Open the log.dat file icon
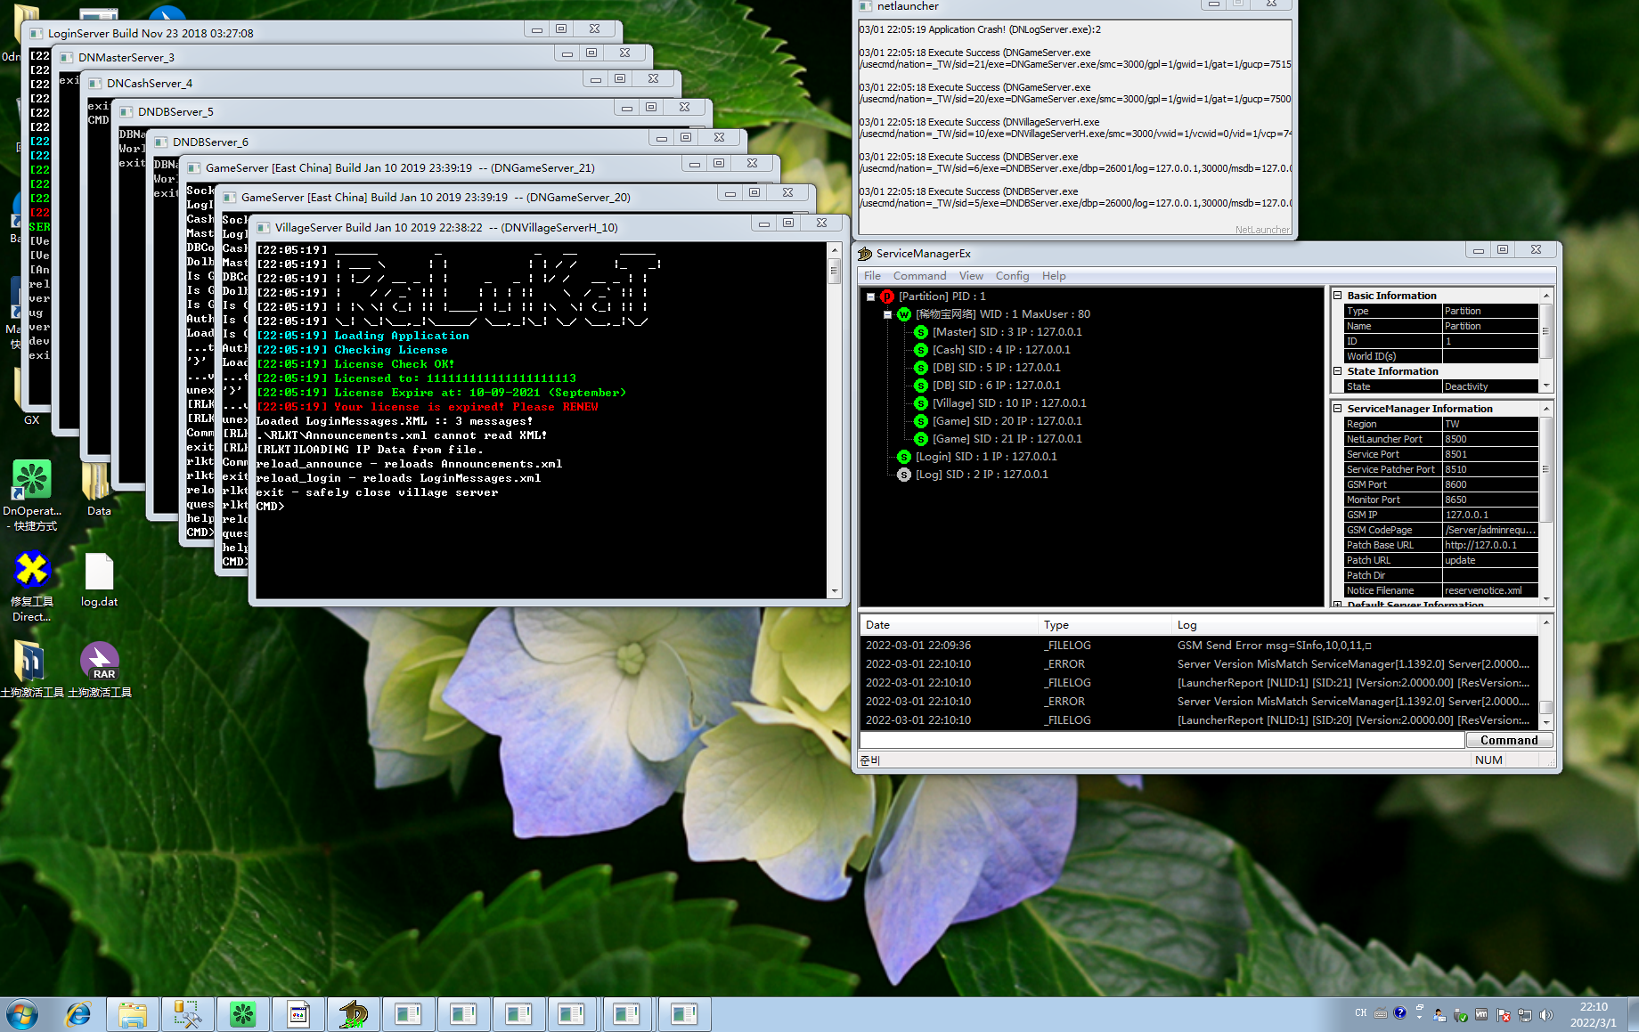This screenshot has height=1032, width=1639. pos(99,574)
